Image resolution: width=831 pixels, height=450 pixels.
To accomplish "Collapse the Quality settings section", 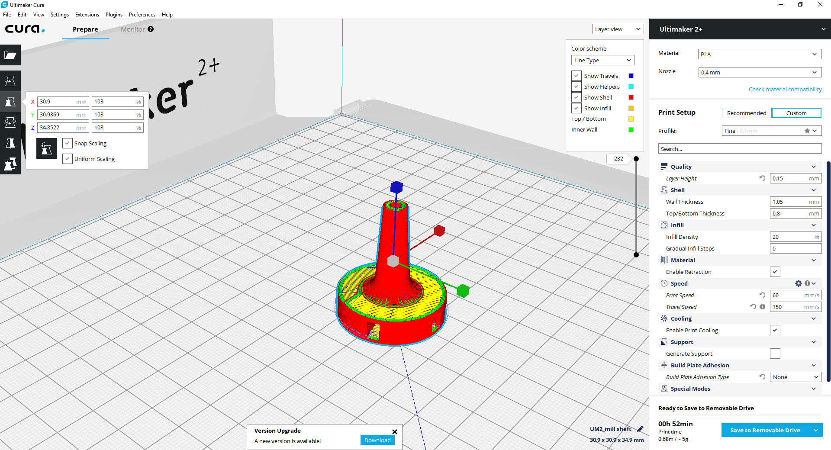I will (x=813, y=167).
